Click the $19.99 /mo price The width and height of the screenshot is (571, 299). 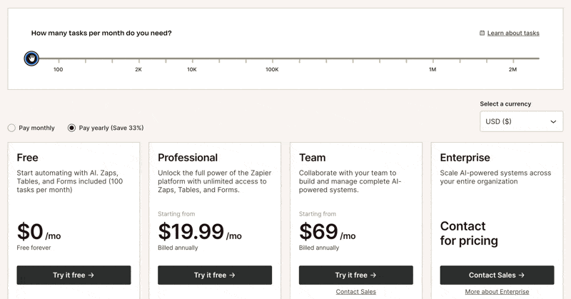200,232
